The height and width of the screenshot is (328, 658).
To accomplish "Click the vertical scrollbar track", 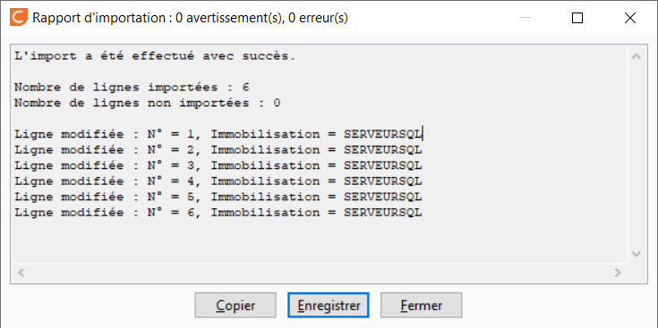I will click(x=637, y=155).
